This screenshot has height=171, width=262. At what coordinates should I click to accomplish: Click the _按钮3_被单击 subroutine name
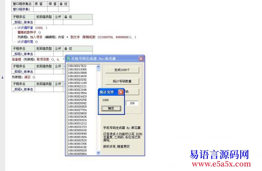pos(23,54)
